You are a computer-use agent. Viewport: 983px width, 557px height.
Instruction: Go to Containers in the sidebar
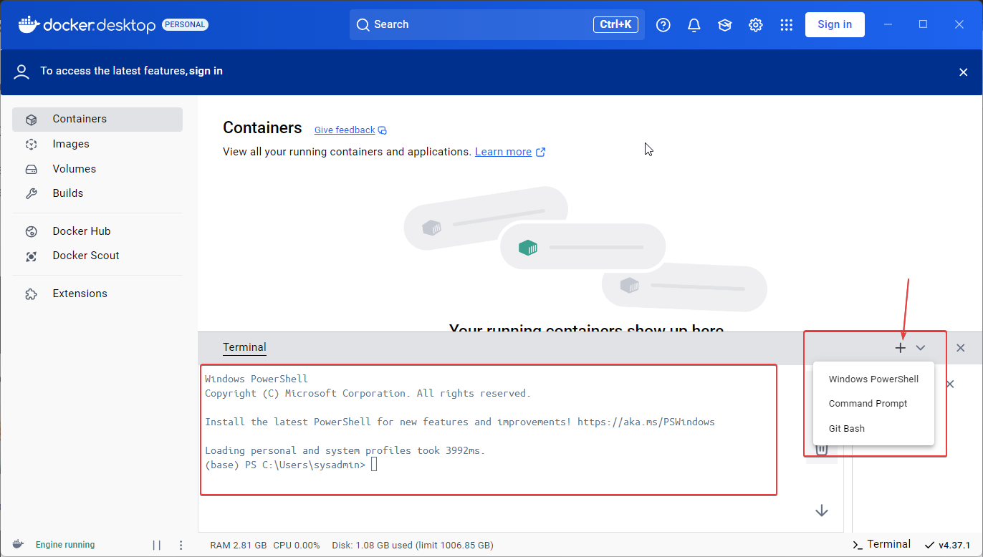97,120
